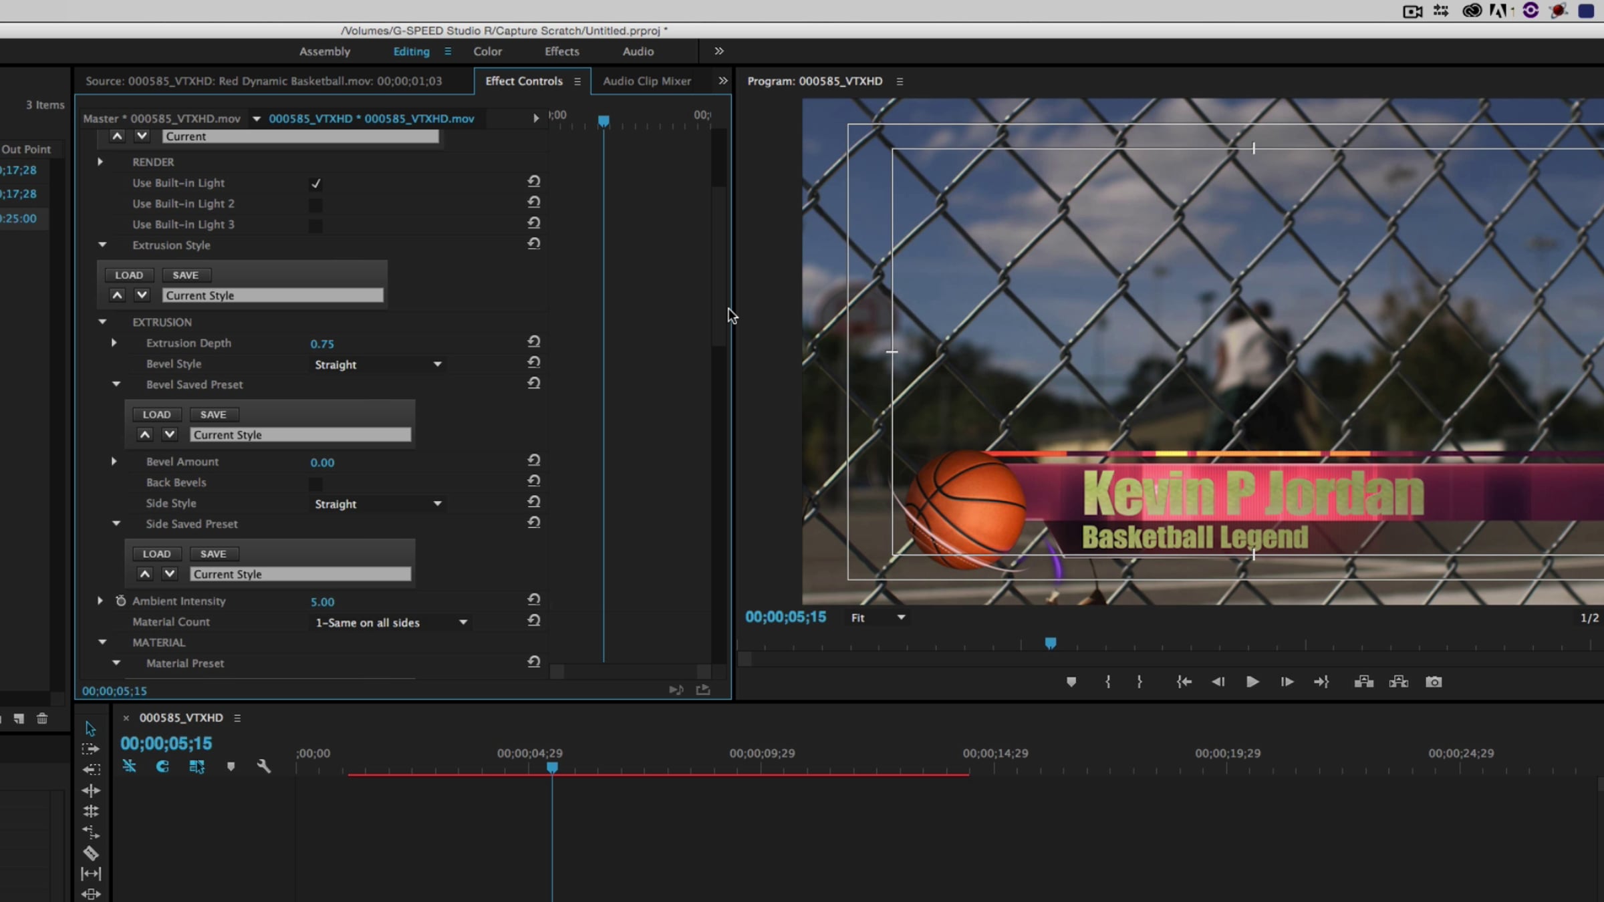Go to In point button
Screen dimensions: 1604x902
[1184, 682]
